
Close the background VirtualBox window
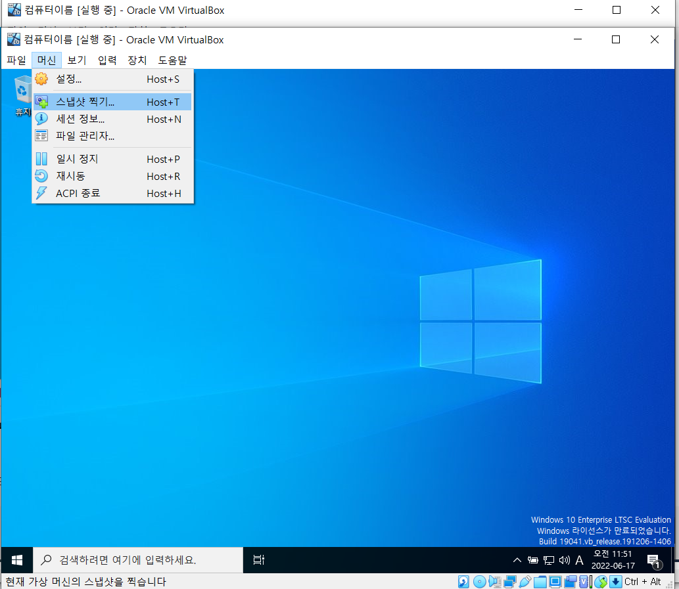click(655, 10)
